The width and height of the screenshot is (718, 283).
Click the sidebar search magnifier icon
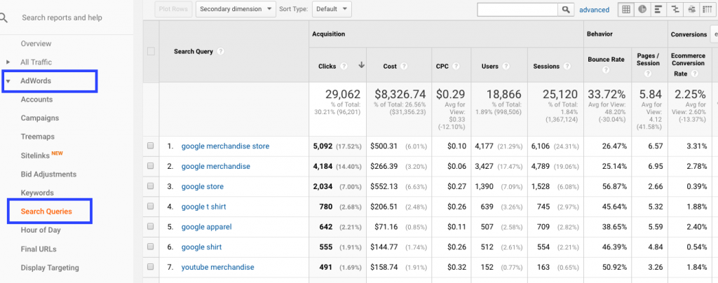point(4,18)
